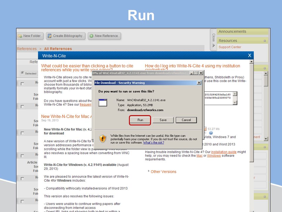Click the New Folder toolbar button
This screenshot has width=282, height=212.
[30, 36]
